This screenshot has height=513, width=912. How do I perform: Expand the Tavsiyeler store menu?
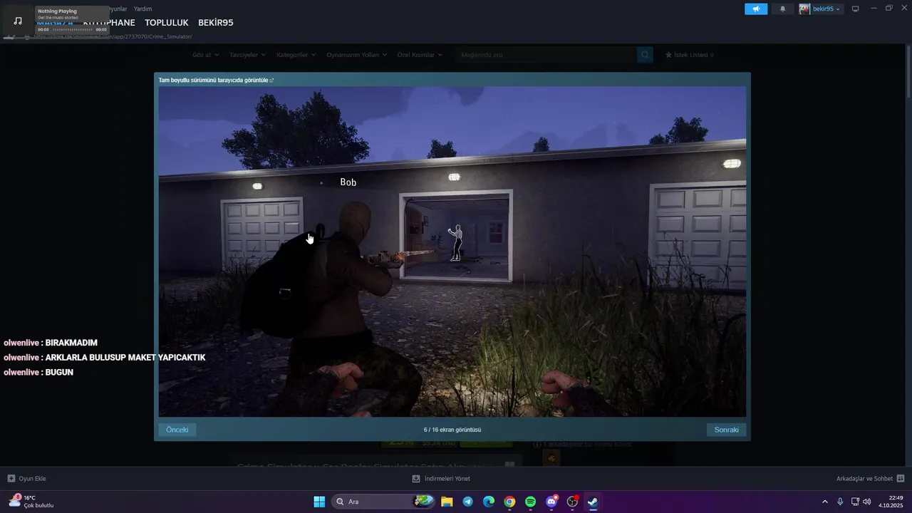coord(247,55)
